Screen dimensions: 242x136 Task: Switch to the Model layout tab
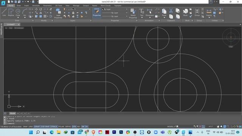tap(12, 113)
